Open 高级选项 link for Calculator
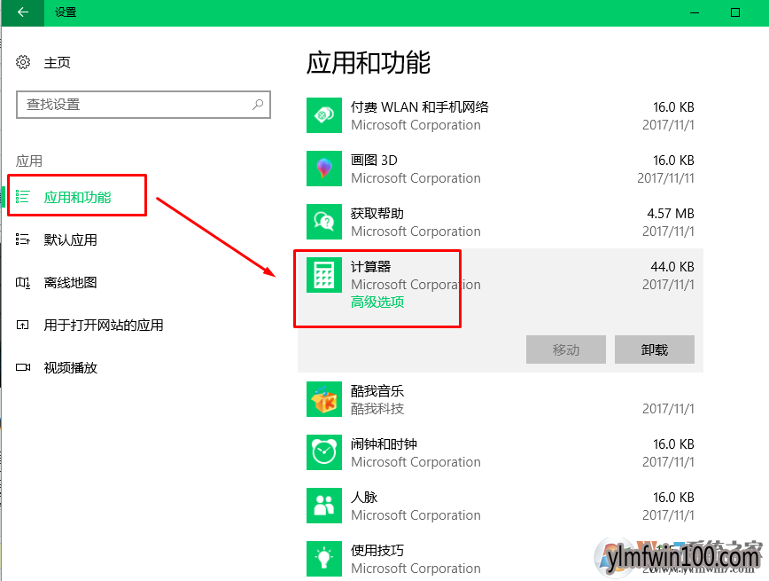The image size is (769, 581). (377, 302)
